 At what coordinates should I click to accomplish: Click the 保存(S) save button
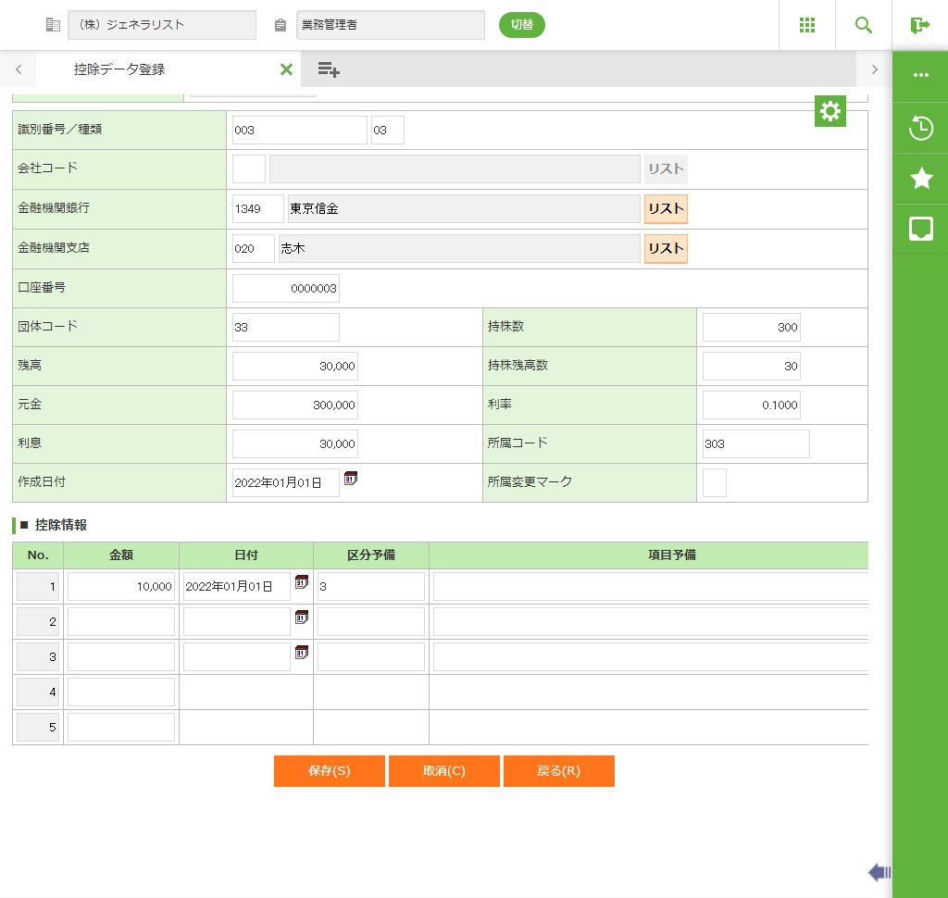(329, 771)
